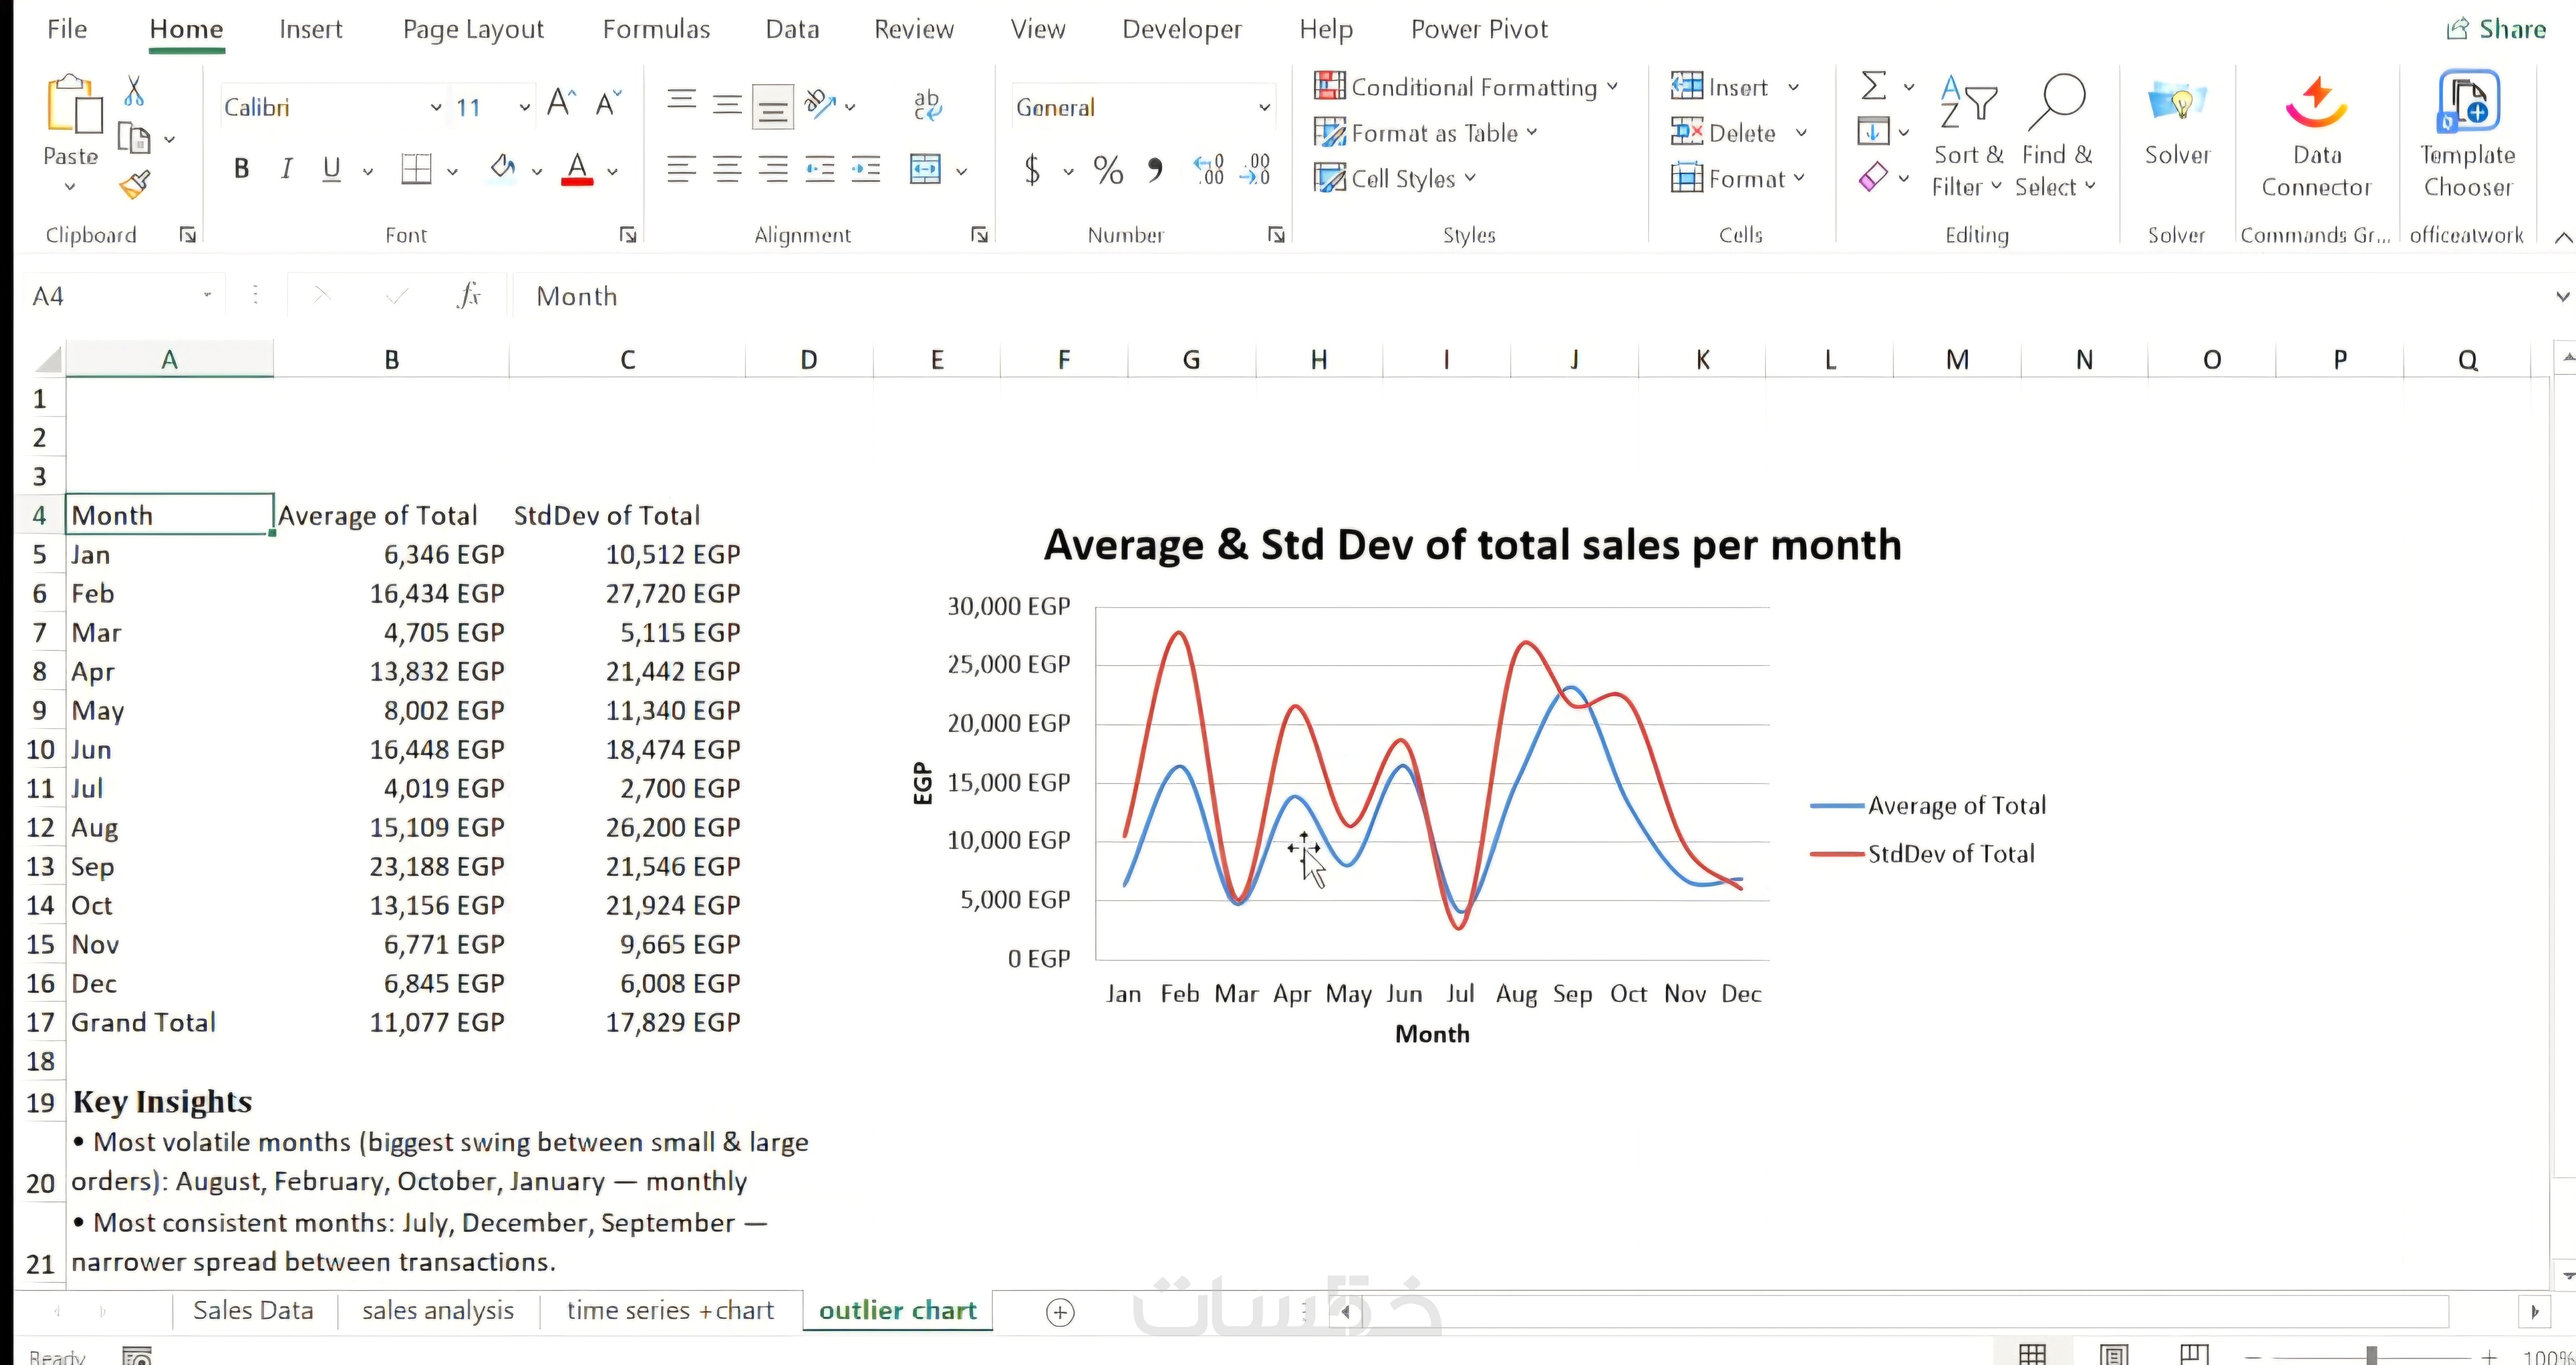
Task: Toggle italic formatting
Action: (287, 169)
